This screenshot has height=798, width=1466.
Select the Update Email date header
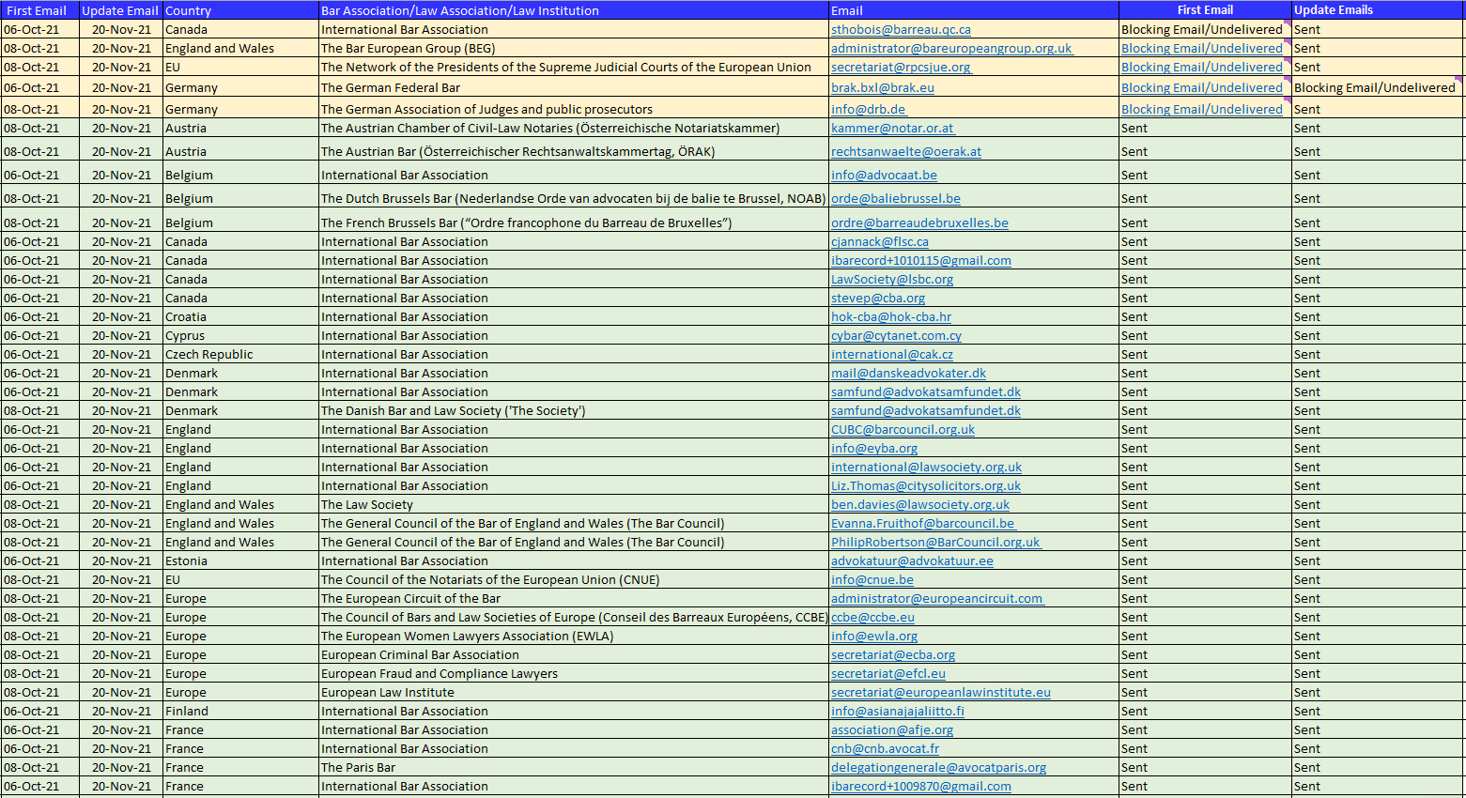tap(120, 10)
